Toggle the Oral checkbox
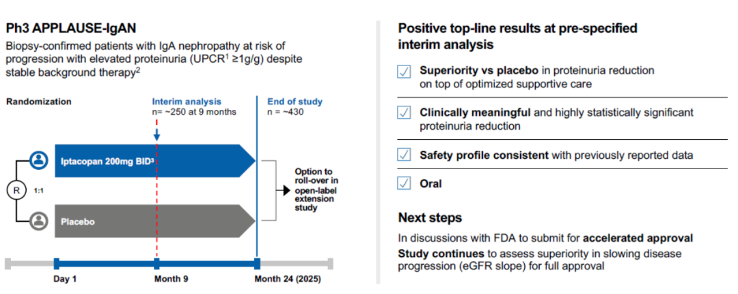This screenshot has width=738, height=294. click(x=405, y=183)
